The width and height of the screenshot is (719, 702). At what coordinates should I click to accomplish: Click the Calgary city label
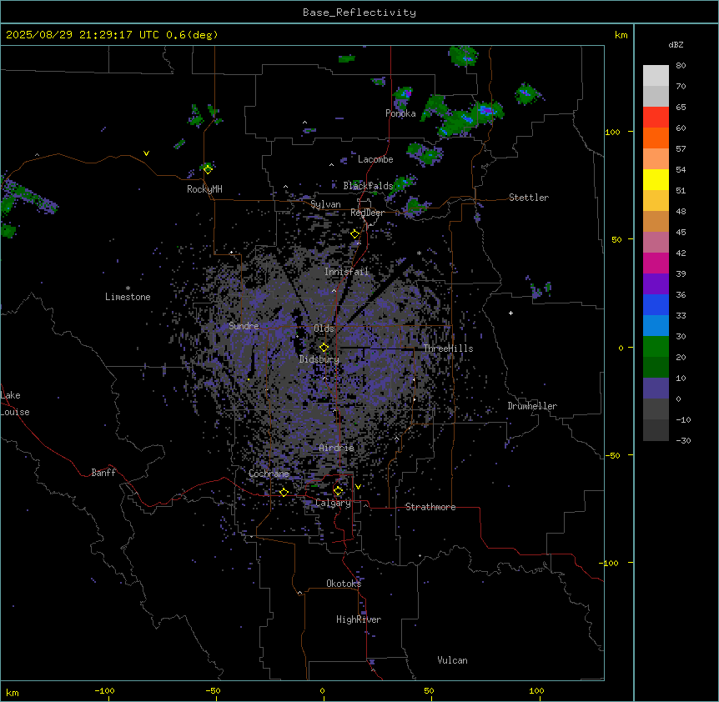click(x=333, y=503)
